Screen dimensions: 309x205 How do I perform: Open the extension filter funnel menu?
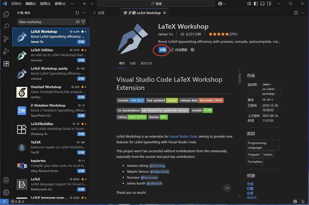point(83,22)
